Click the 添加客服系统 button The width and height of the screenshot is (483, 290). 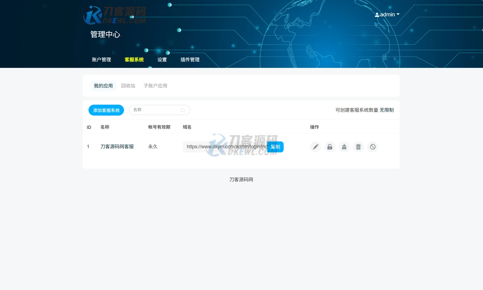(106, 110)
